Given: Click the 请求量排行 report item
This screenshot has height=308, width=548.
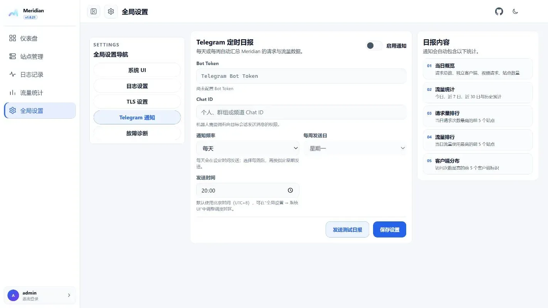Looking at the screenshot, I should click(478, 117).
